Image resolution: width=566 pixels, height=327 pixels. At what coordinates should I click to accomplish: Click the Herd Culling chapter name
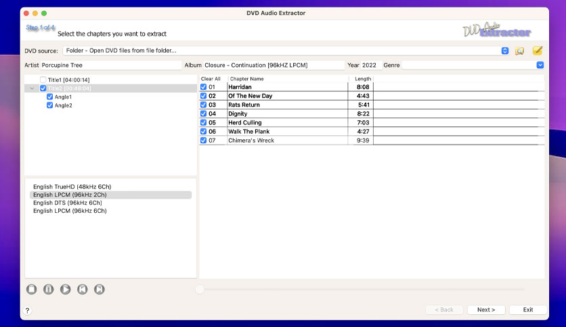[244, 122]
